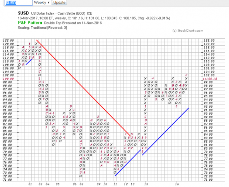
Task: Click the year label 01 on bottom axis
Action: 30,184
